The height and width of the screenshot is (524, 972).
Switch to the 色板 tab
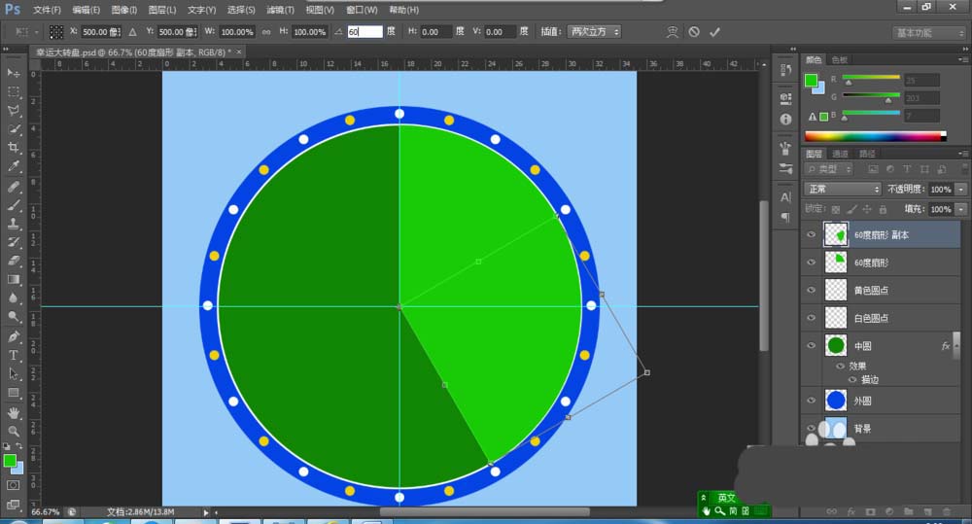click(x=840, y=59)
